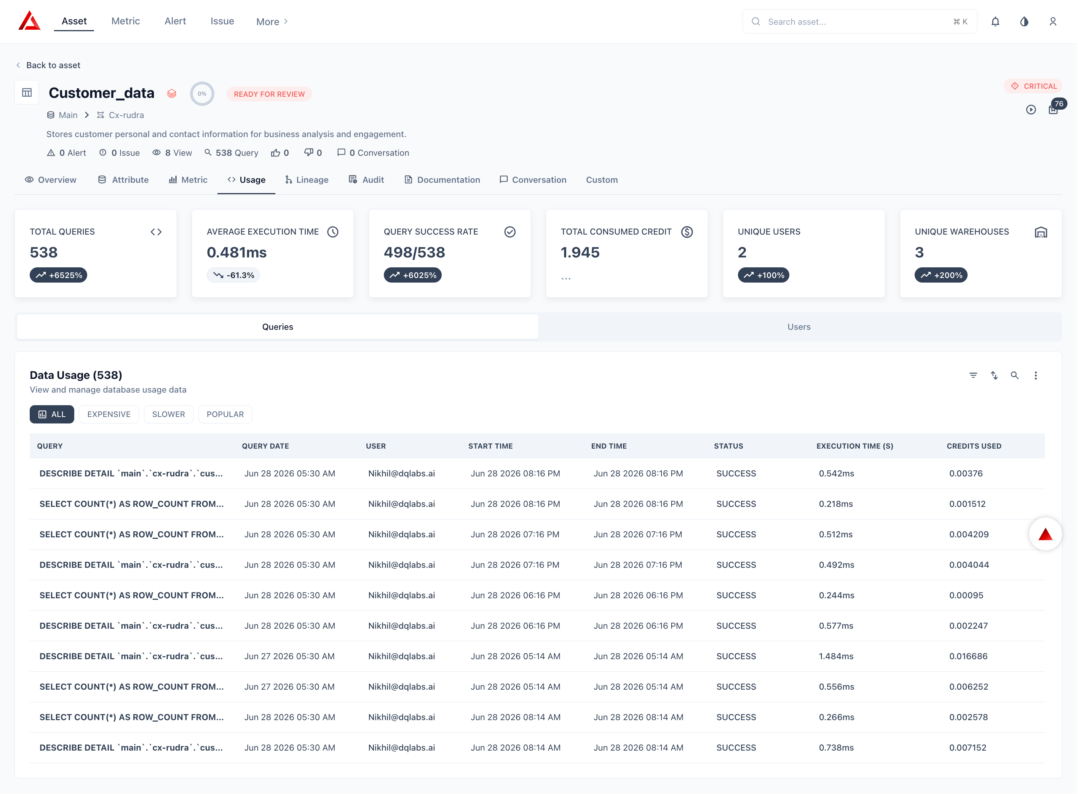Click the 0 Alert indicator
The width and height of the screenshot is (1078, 794).
coord(66,153)
